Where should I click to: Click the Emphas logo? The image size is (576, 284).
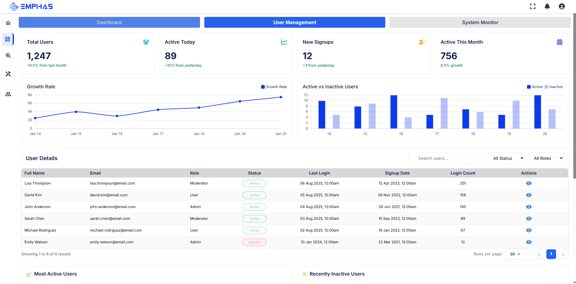coord(31,6)
